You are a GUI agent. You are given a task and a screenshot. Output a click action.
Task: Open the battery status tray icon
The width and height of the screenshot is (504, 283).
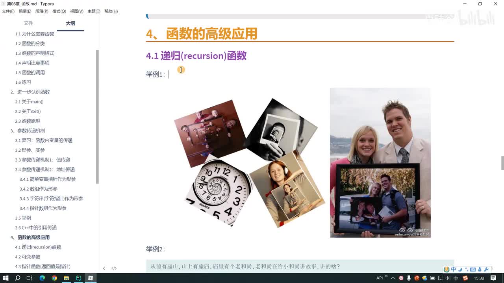pos(432,278)
